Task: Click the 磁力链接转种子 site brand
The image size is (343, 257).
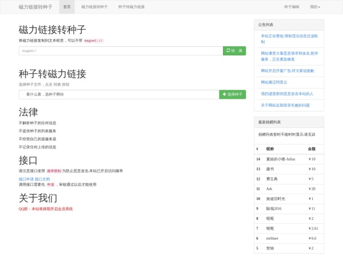Action: [x=35, y=7]
